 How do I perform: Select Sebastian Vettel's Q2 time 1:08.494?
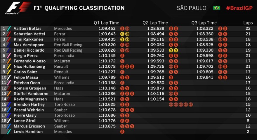coord(156,34)
